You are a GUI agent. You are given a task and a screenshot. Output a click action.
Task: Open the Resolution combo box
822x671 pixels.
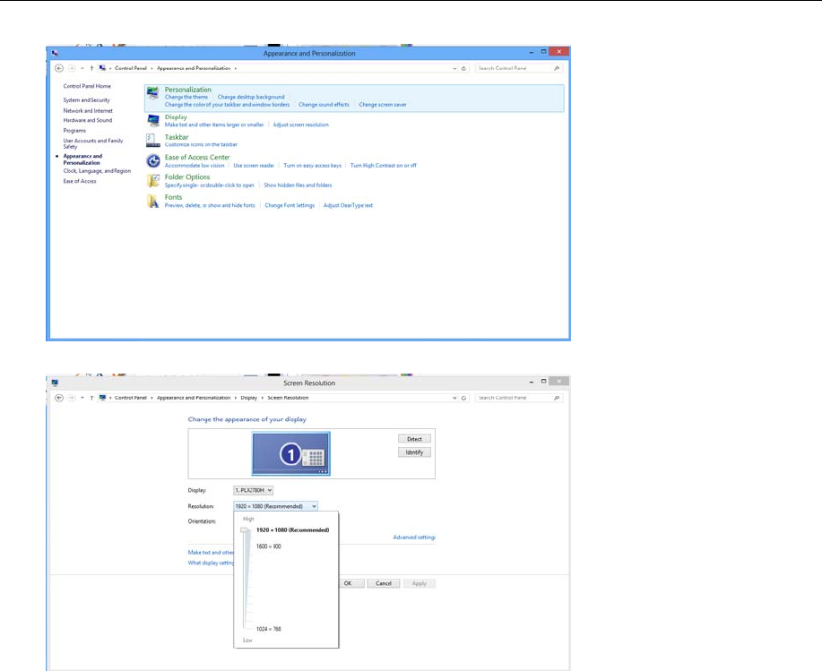click(x=275, y=506)
